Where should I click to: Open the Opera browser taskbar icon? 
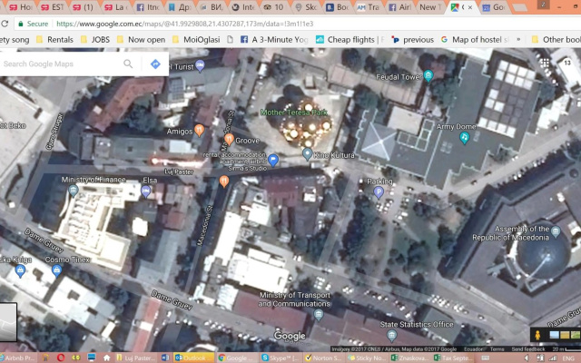pyautogui.click(x=61, y=358)
